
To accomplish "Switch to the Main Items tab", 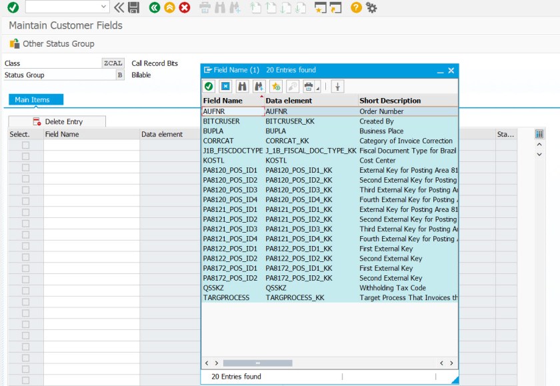I will click(37, 100).
